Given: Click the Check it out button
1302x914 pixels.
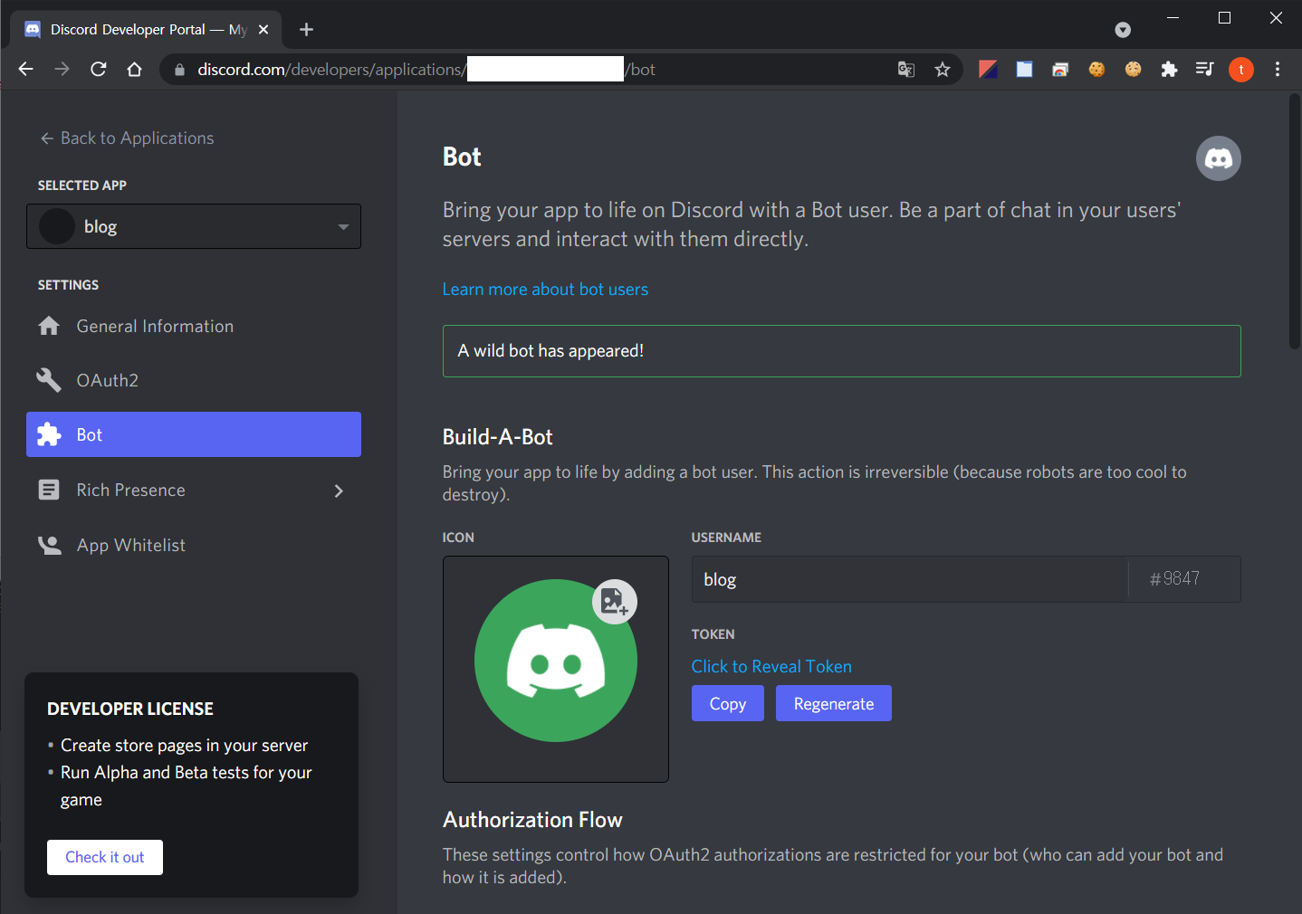Looking at the screenshot, I should click(105, 857).
